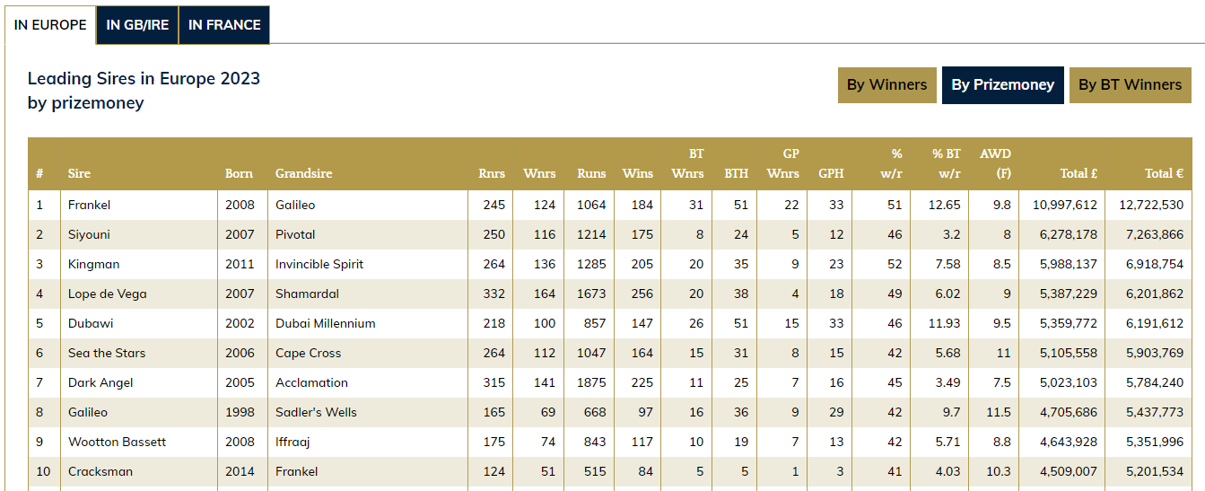Click the Sire column header
Viewport: 1205px width, 491px height.
pos(79,173)
